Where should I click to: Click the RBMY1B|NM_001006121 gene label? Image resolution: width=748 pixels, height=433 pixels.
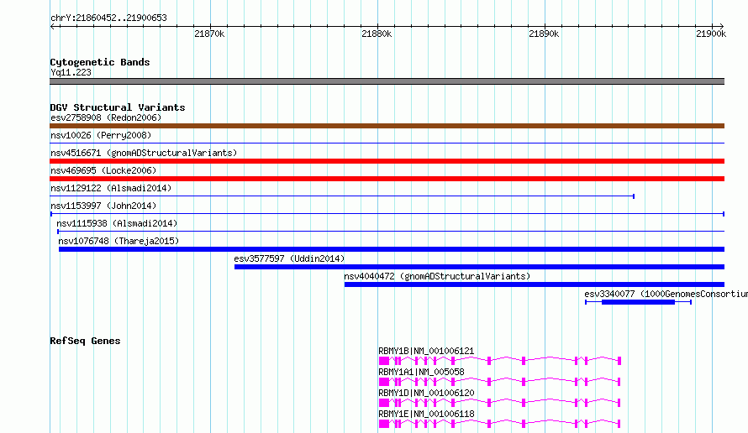click(426, 351)
